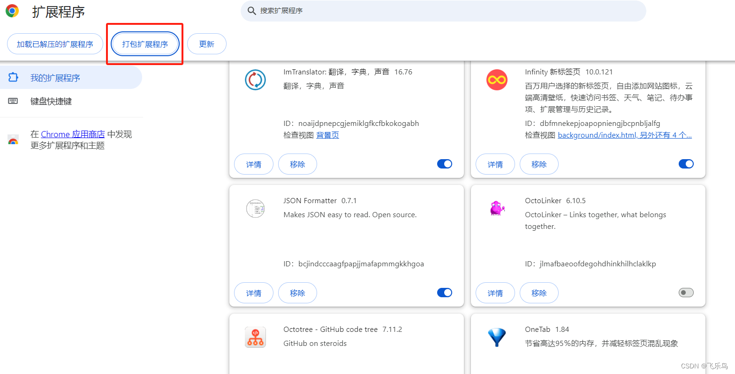Click the 我的扩展程序 puzzle icon
Image resolution: width=735 pixels, height=374 pixels.
pyautogui.click(x=13, y=77)
